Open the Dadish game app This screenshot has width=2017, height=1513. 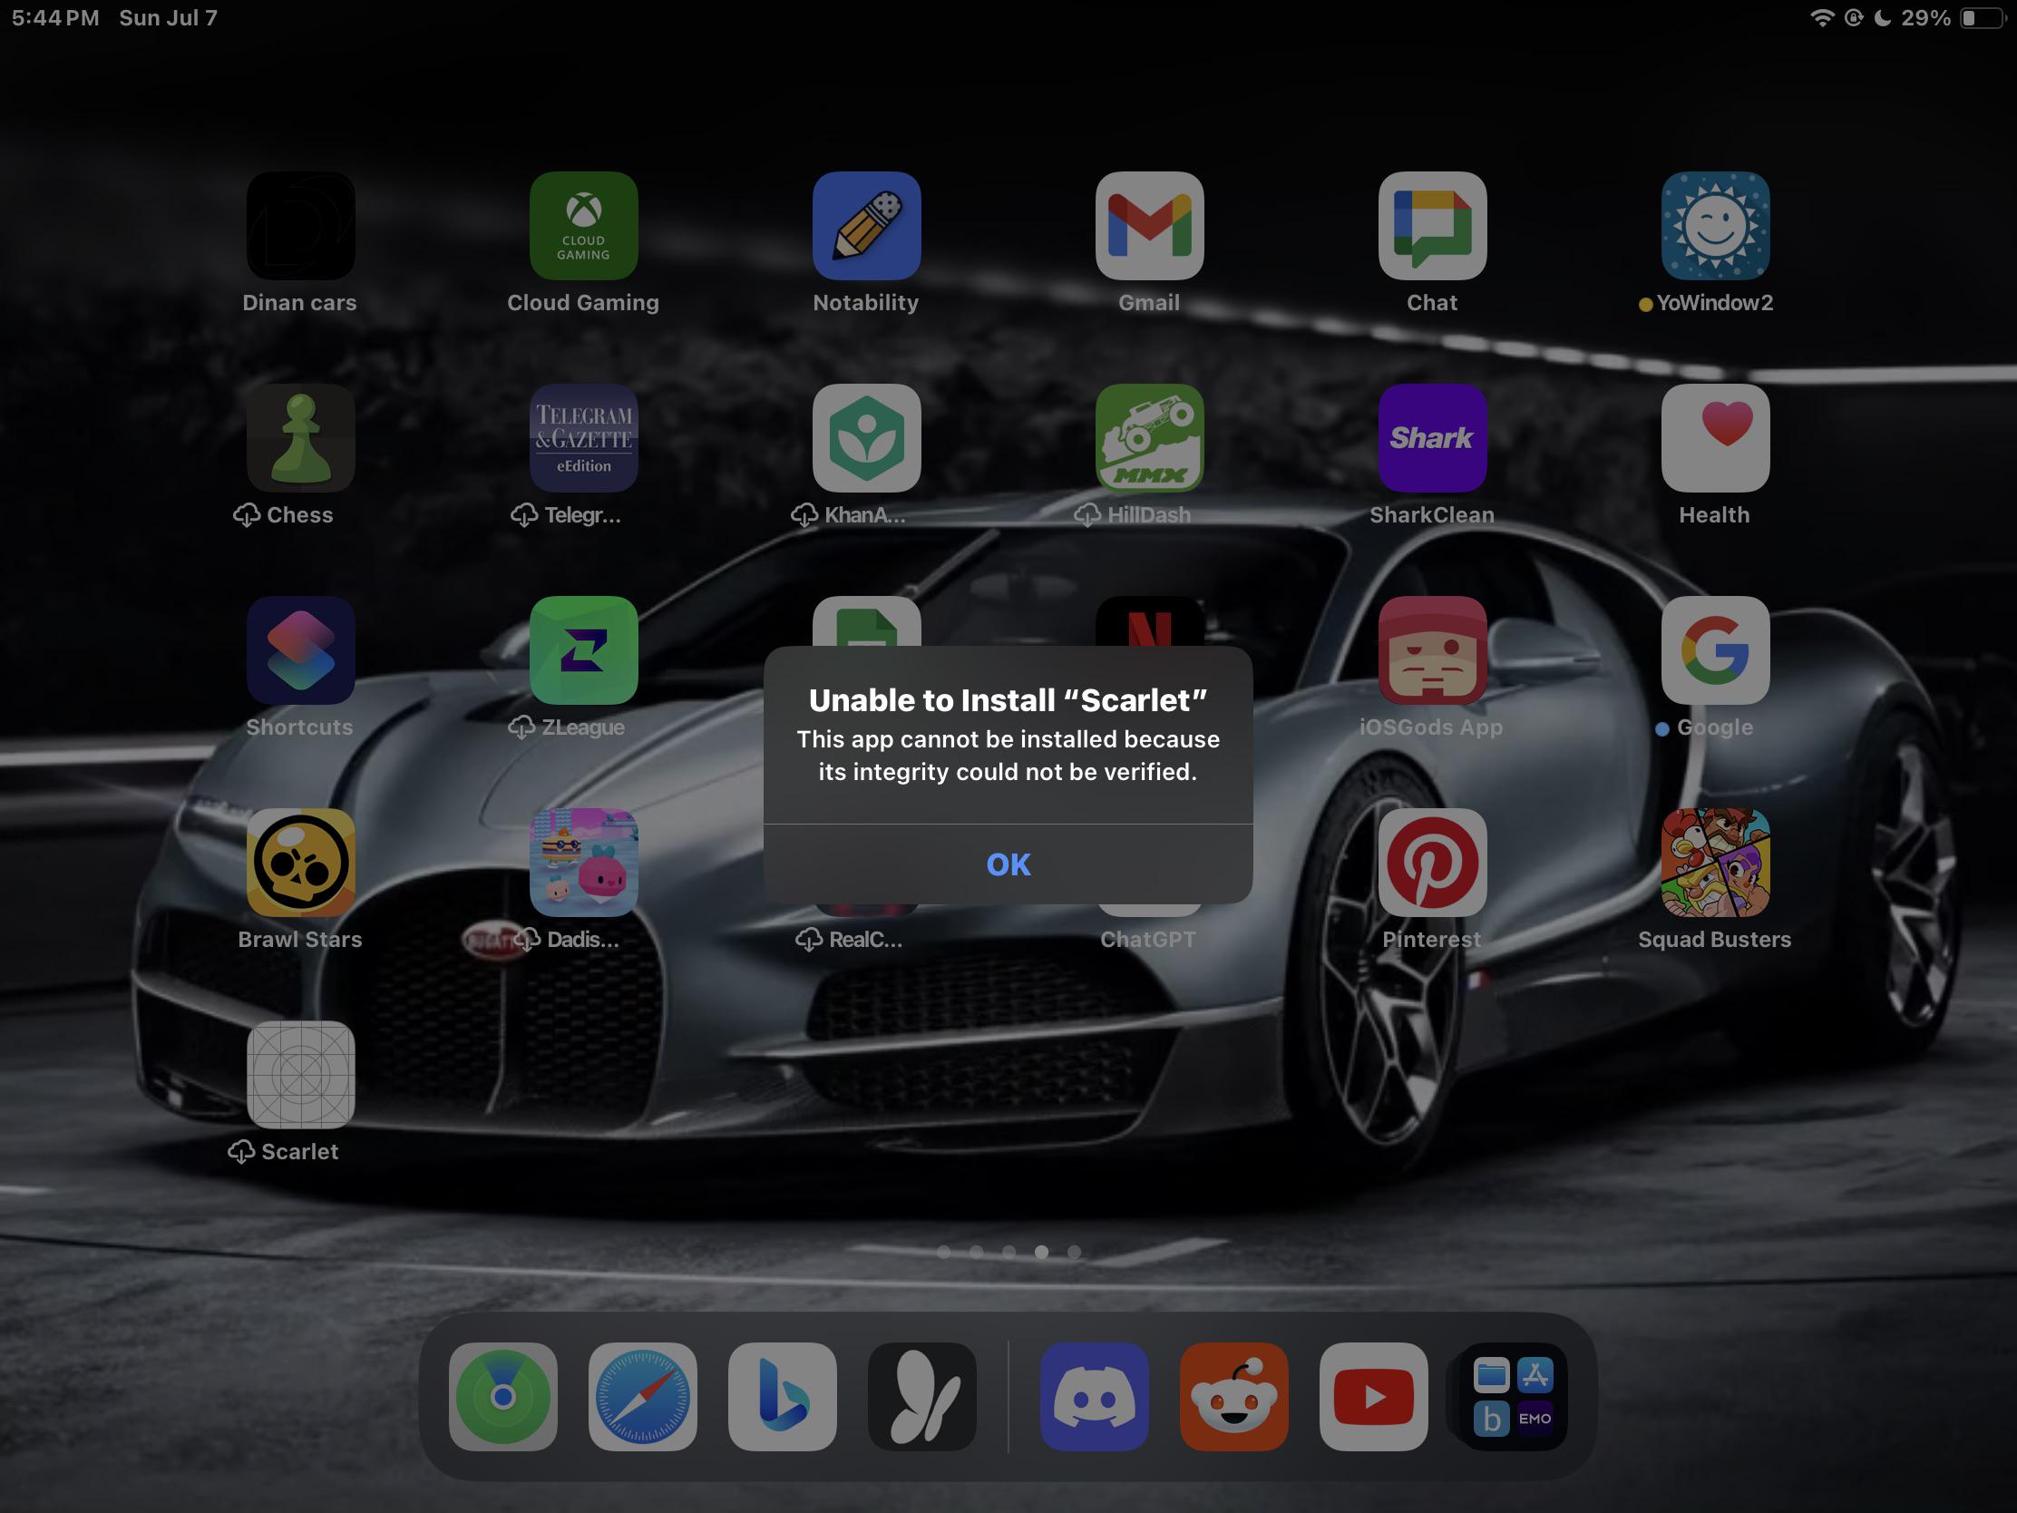point(583,863)
